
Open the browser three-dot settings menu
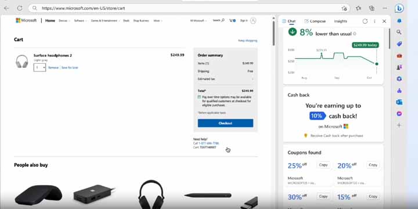385,8
